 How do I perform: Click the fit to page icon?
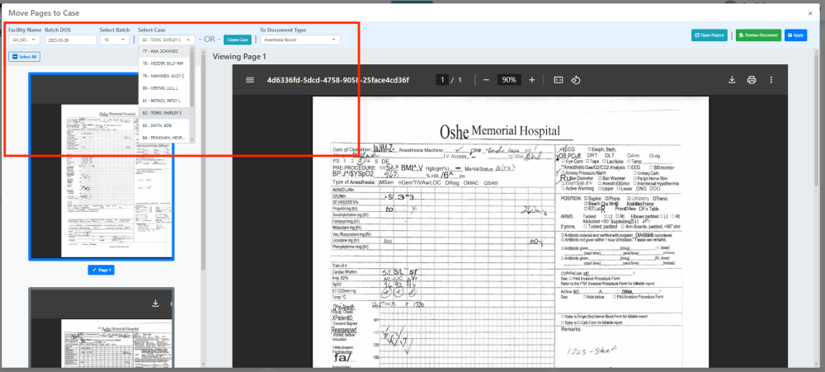pos(559,80)
